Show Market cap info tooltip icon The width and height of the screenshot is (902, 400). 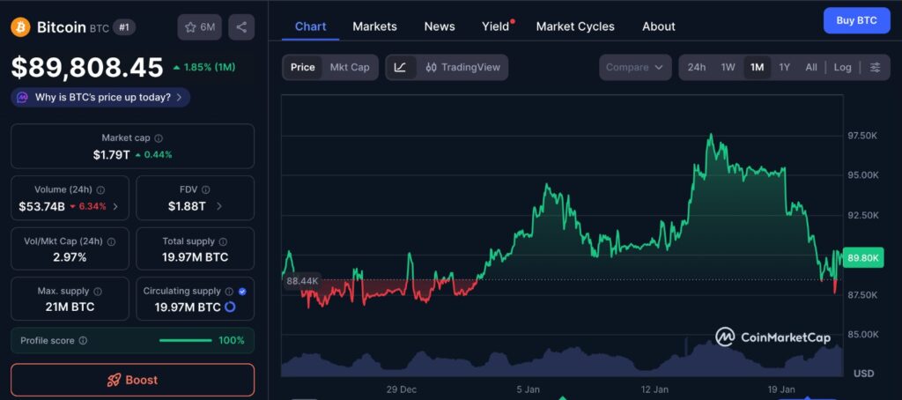tap(159, 138)
